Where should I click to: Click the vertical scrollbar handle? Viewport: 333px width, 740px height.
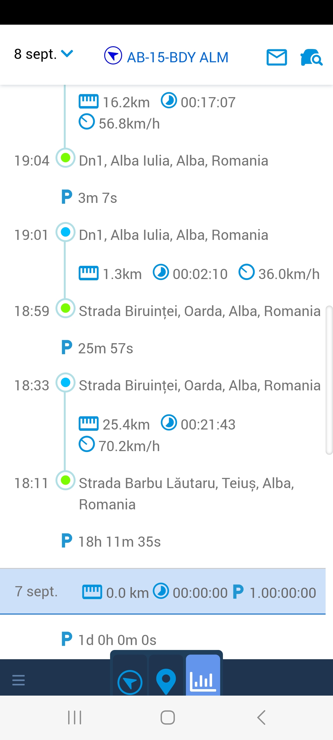tap(329, 380)
